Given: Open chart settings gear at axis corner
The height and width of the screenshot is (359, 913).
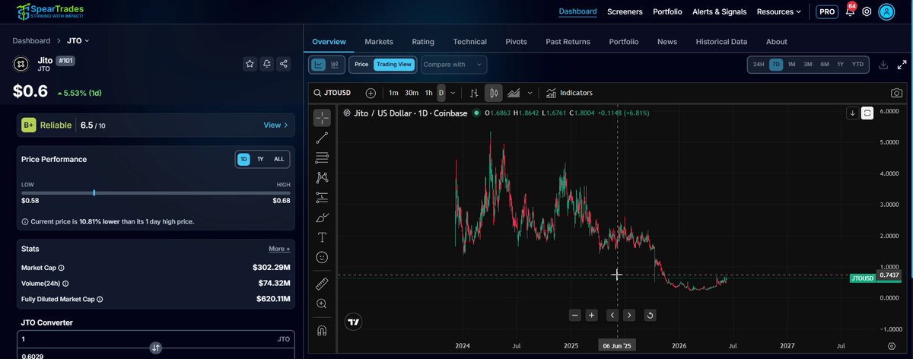Looking at the screenshot, I should [x=892, y=345].
